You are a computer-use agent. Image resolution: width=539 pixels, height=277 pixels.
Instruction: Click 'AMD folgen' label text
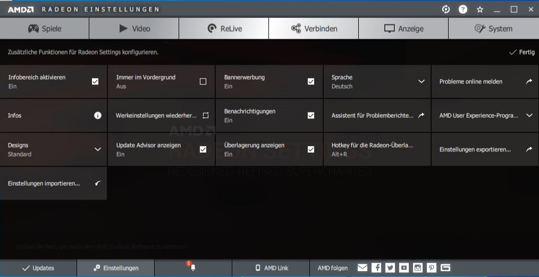pos(332,268)
